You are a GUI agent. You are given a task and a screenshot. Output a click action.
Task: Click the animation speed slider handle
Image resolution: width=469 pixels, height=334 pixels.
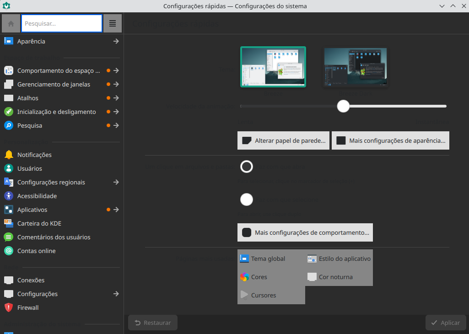click(x=343, y=106)
